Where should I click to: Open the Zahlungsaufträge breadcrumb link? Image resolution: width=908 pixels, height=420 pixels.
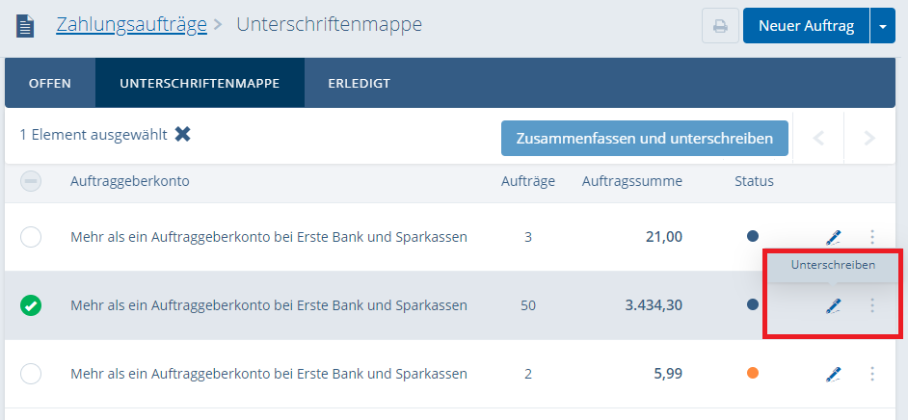click(131, 24)
